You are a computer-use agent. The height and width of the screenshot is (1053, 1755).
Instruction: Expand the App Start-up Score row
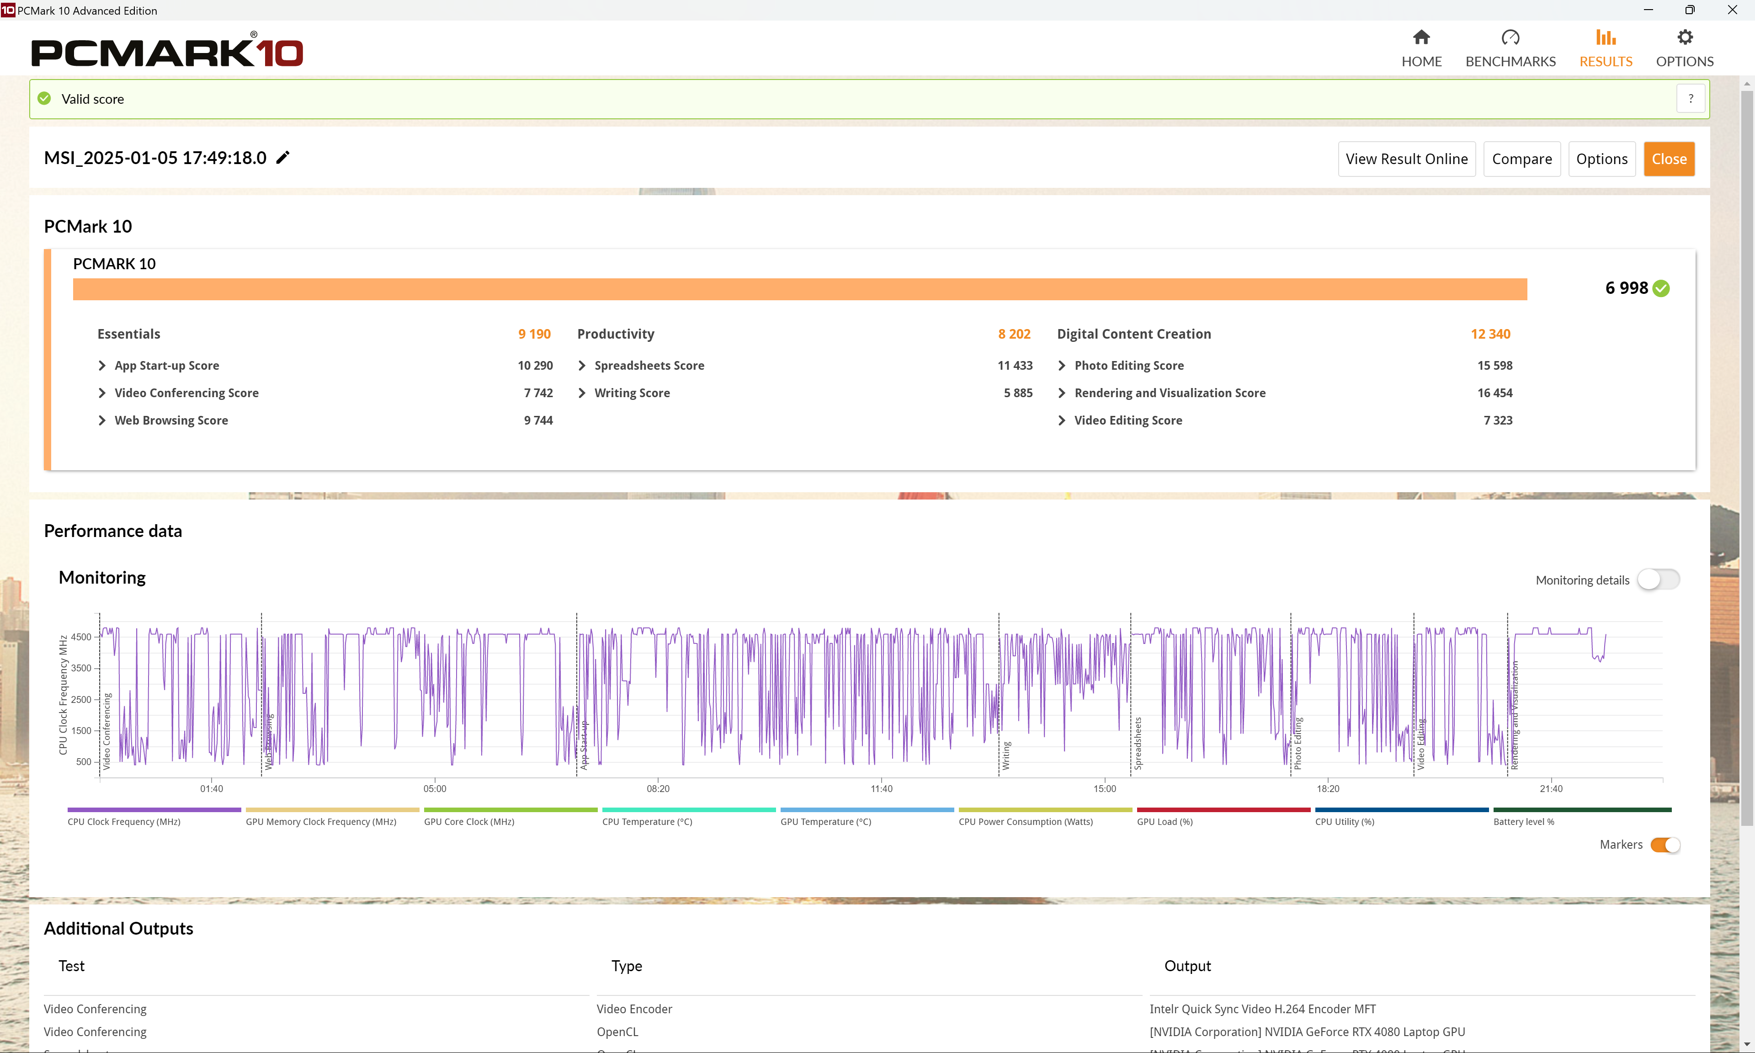(102, 366)
